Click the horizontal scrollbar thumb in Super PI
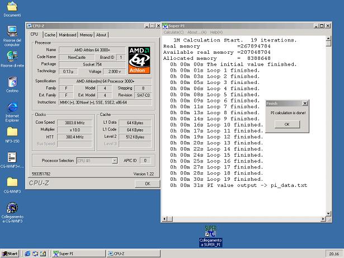Image resolution: width=344 pixels, height=258 pixels. click(170, 219)
